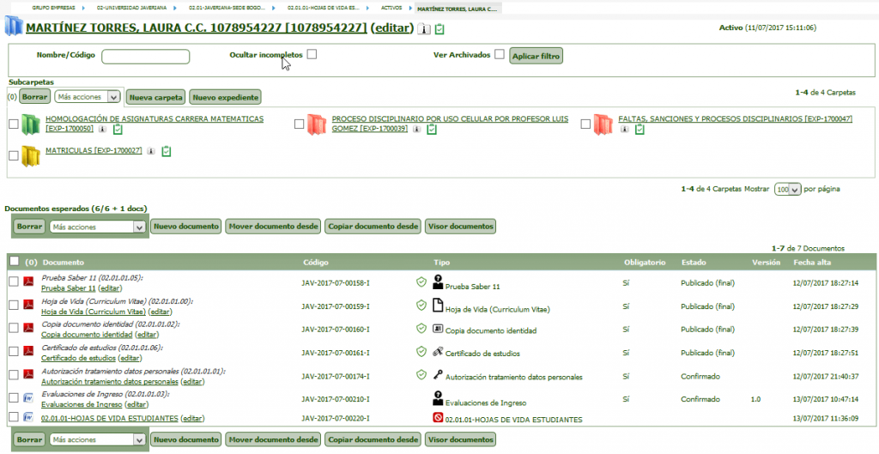Toggle Ver Archivados checkbox
Screen dimensions: 879x454
pos(500,54)
